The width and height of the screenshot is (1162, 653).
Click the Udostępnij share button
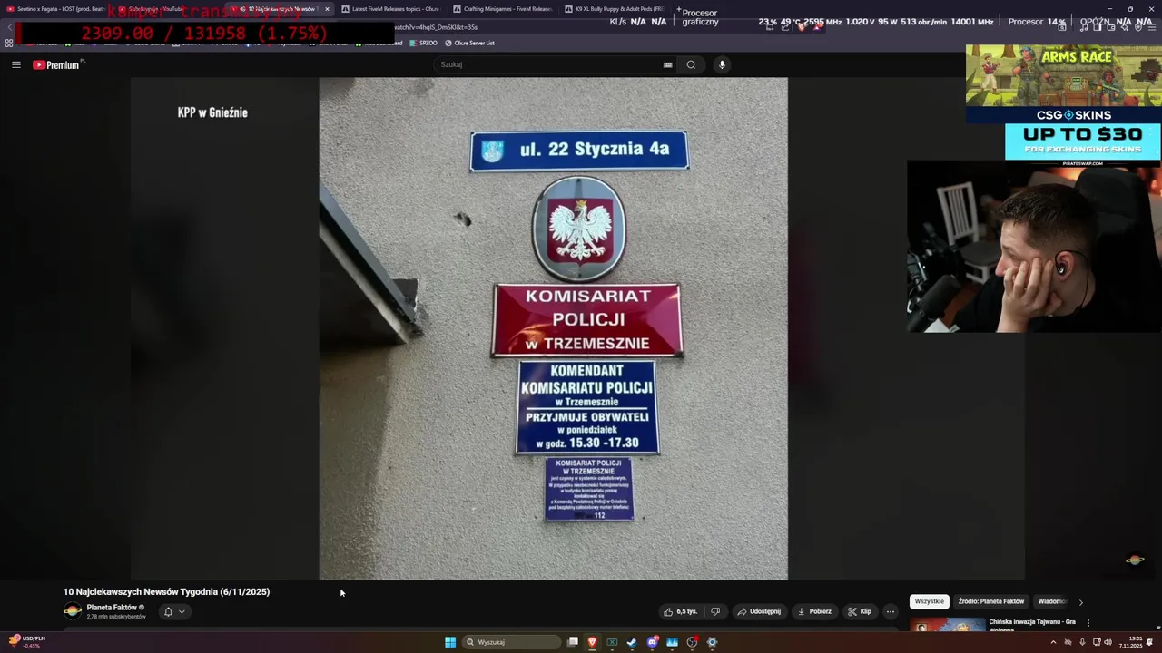click(759, 611)
